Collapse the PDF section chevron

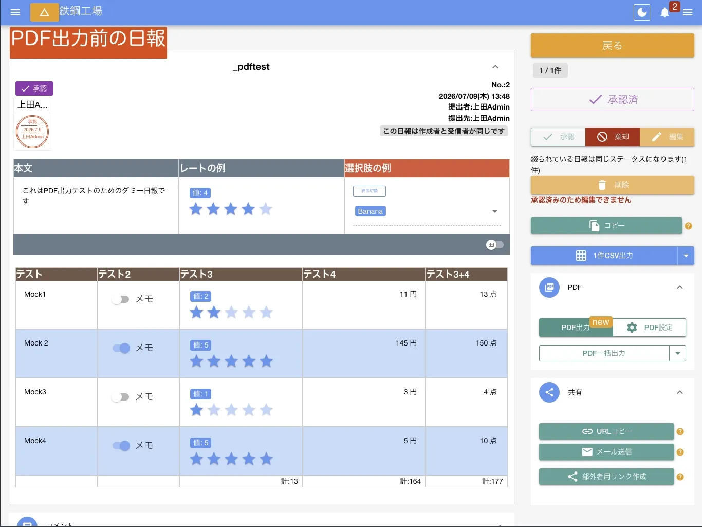[x=680, y=287]
